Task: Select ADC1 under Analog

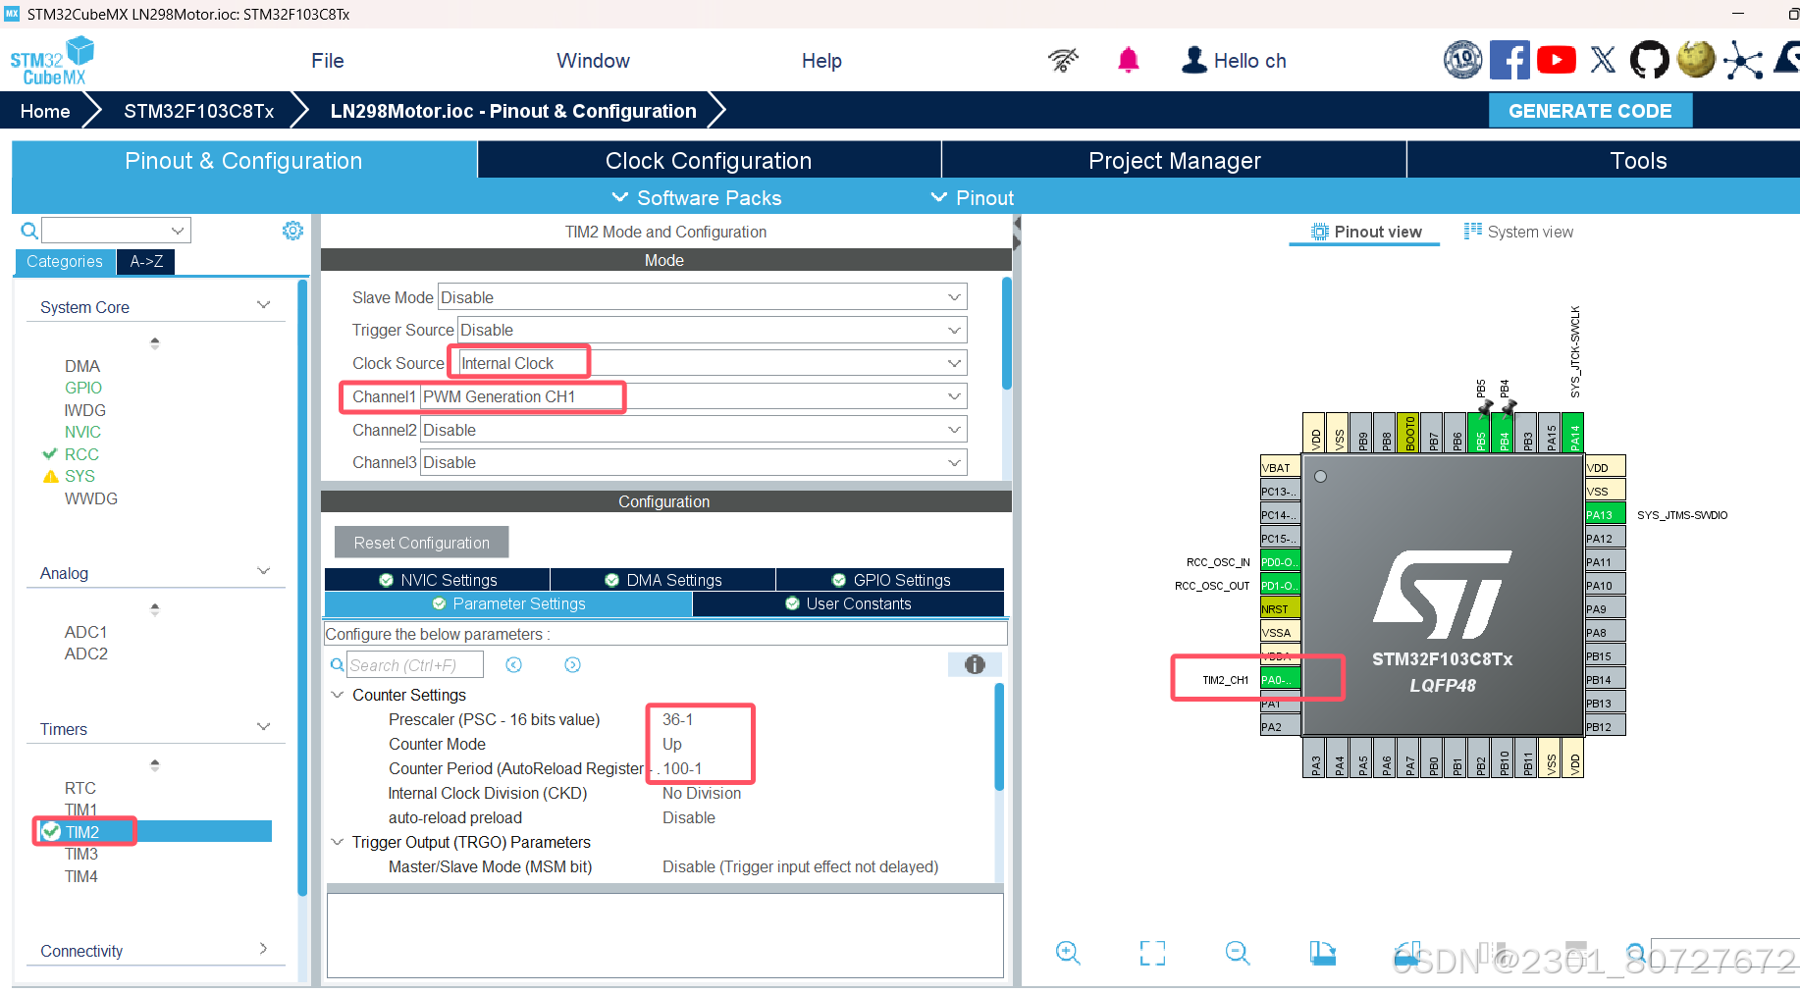Action: click(86, 632)
